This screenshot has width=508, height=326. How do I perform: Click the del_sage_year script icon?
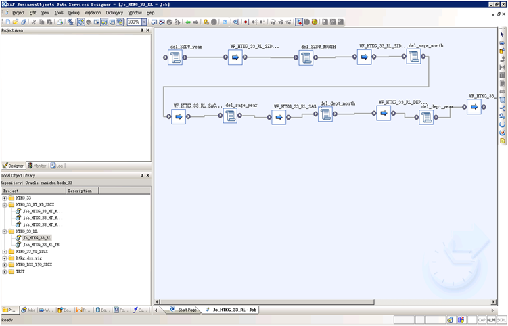230,116
